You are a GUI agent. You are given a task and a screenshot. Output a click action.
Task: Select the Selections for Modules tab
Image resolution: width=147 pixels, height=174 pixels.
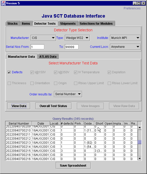96,23
